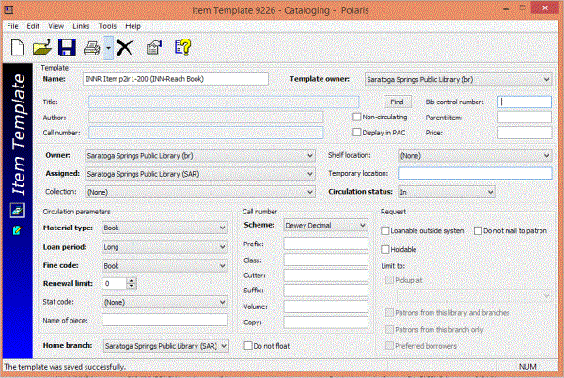Toggle the Display in PAC checkbox

click(x=357, y=134)
